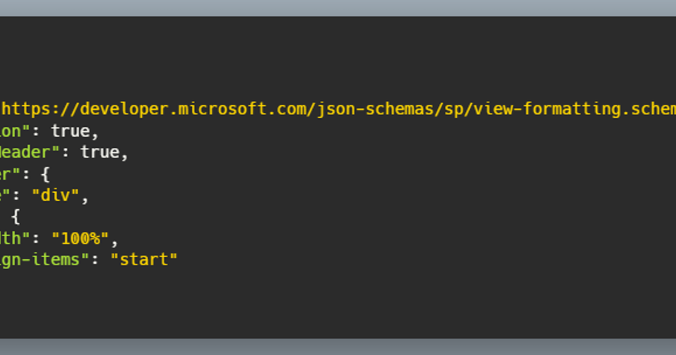Click the https prefix of schema URL
676x355 pixels.
tap(25, 109)
